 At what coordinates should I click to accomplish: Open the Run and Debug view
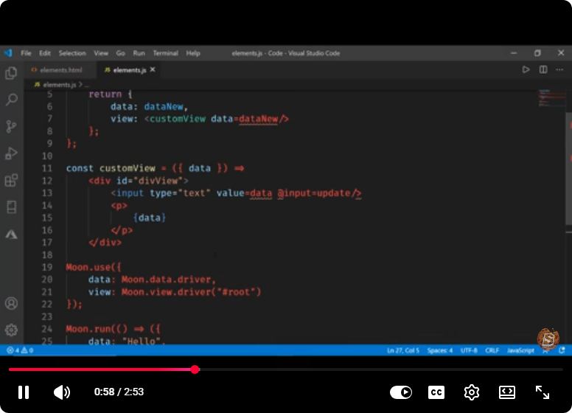[x=11, y=153]
